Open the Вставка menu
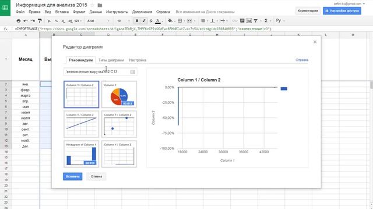Viewport: 373px width, 209px height. pos(62,12)
